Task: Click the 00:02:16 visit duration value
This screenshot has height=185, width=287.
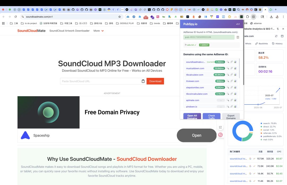Action: click(265, 71)
